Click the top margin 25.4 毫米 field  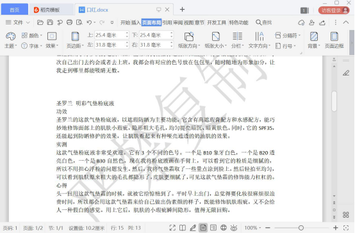click(111, 35)
